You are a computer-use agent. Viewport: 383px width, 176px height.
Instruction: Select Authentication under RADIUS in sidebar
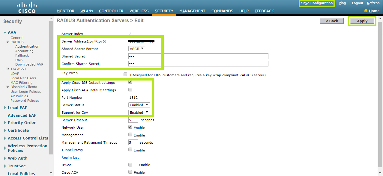(27, 46)
